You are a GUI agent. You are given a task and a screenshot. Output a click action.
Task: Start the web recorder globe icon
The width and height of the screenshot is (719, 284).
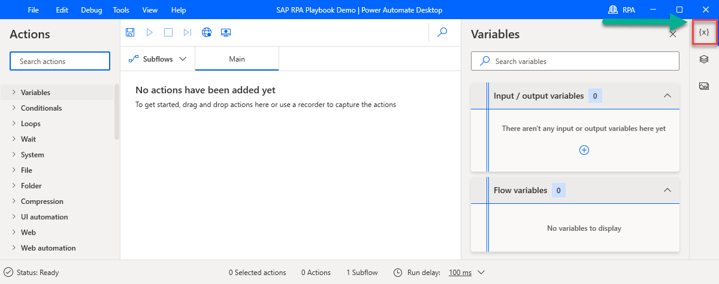[x=207, y=32]
